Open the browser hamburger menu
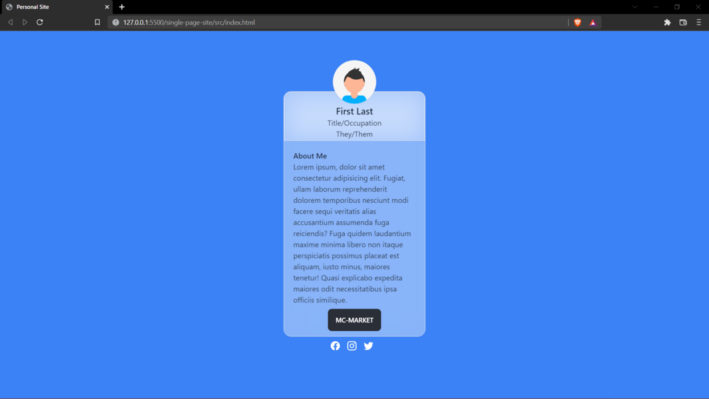The height and width of the screenshot is (399, 709). tap(698, 22)
